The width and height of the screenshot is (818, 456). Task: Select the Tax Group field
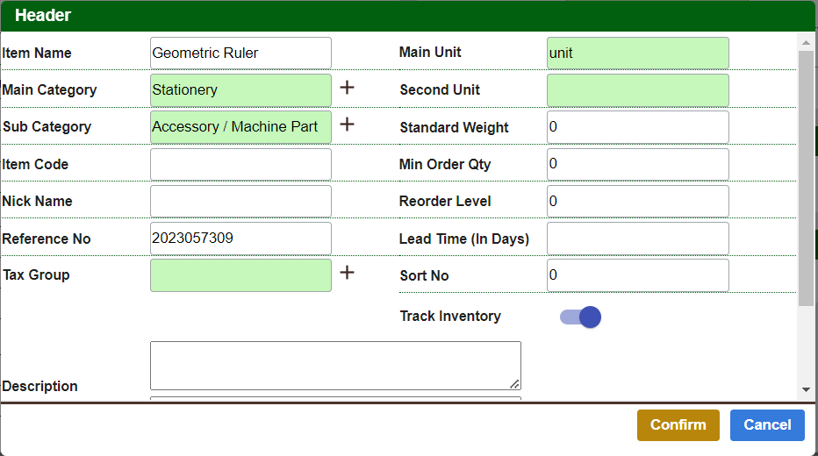point(240,274)
